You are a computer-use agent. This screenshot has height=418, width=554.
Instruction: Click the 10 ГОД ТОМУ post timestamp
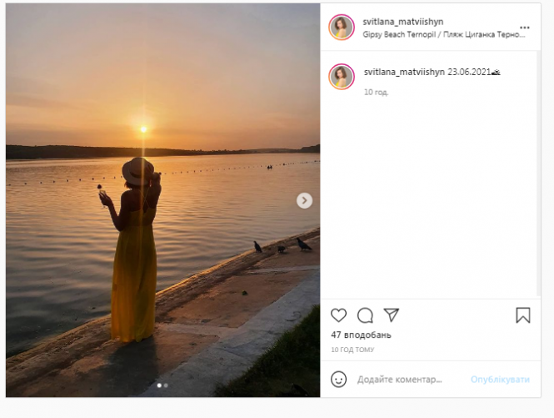[x=352, y=350]
